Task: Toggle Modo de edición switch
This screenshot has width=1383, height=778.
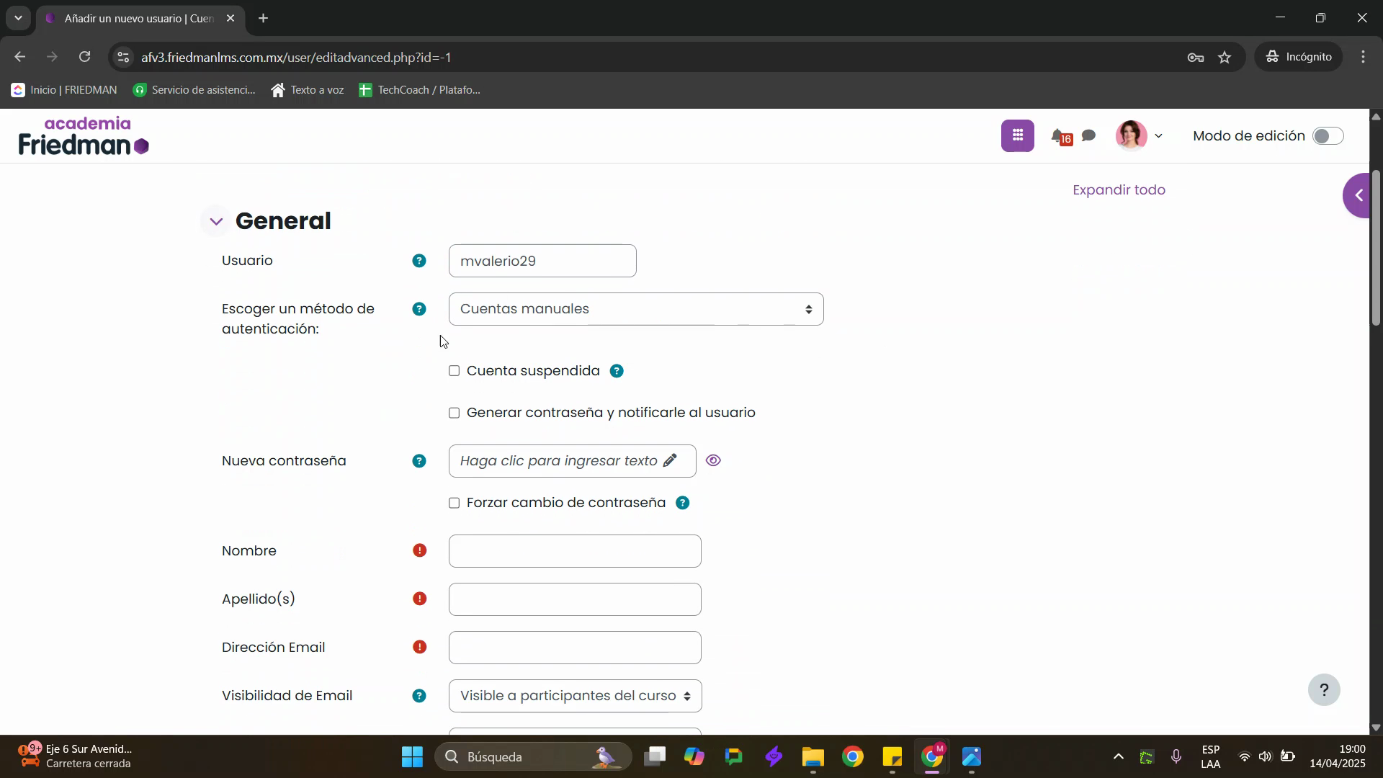Action: pyautogui.click(x=1327, y=136)
